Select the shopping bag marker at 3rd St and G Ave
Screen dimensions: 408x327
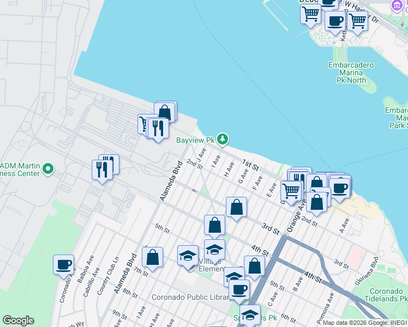(x=236, y=209)
